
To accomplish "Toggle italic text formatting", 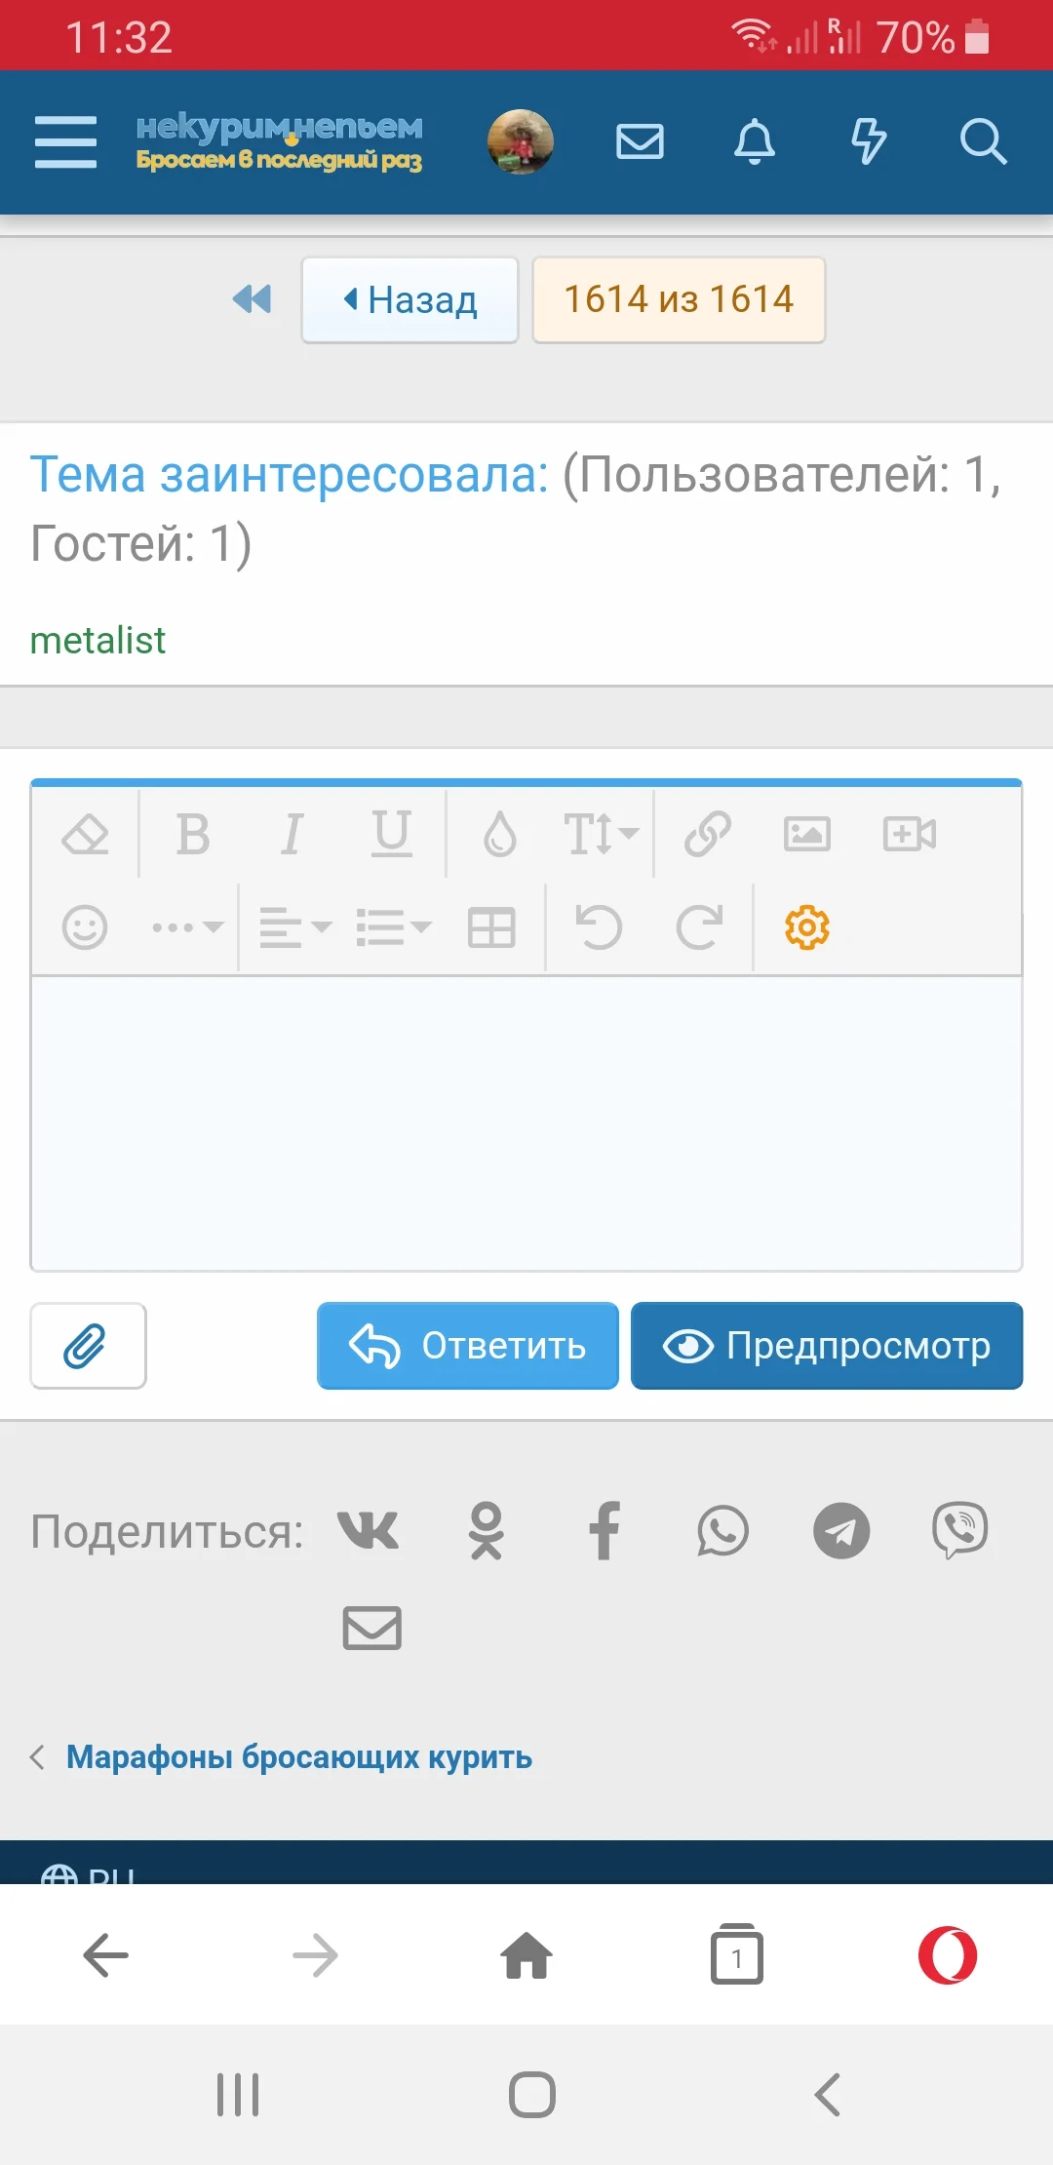I will point(292,834).
